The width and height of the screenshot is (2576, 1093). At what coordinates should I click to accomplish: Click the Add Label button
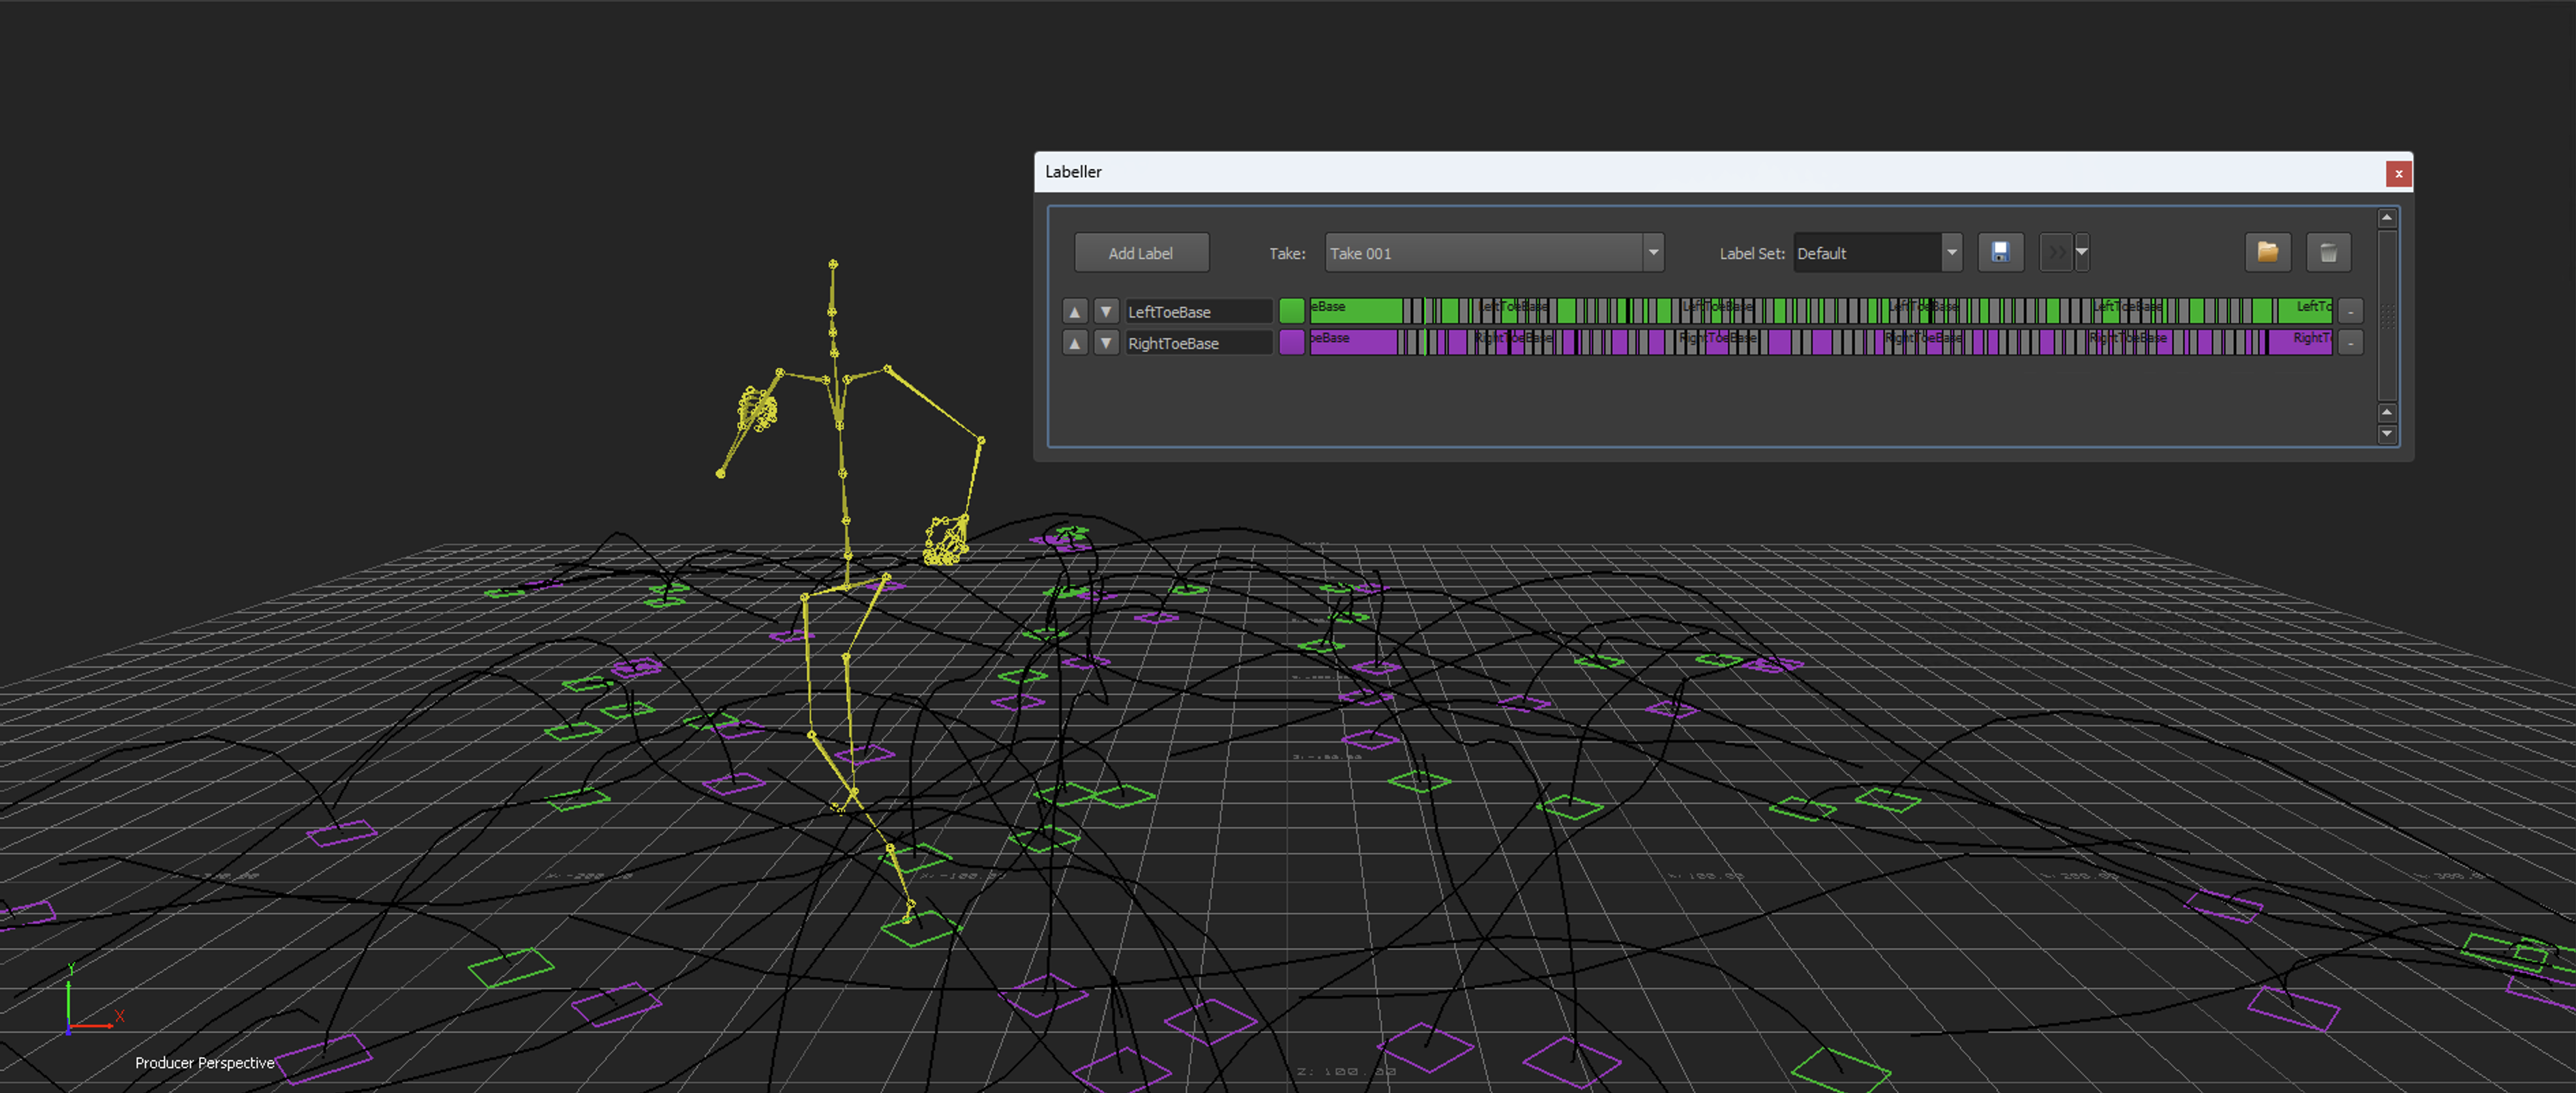(1141, 253)
